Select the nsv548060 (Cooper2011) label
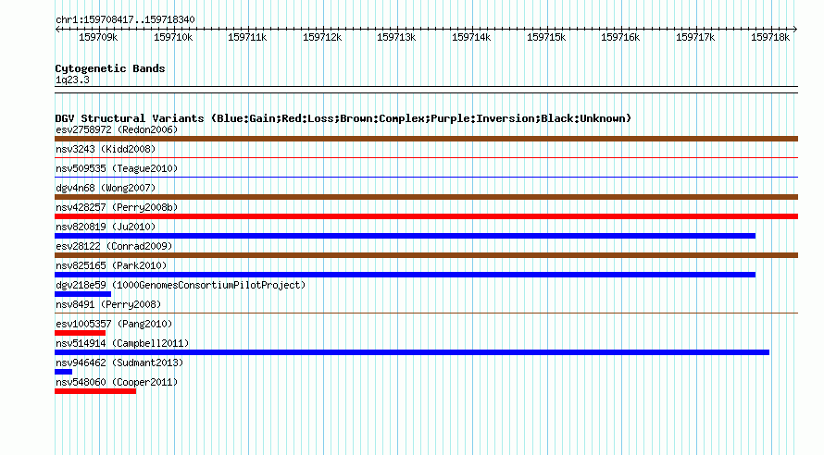 tap(117, 382)
